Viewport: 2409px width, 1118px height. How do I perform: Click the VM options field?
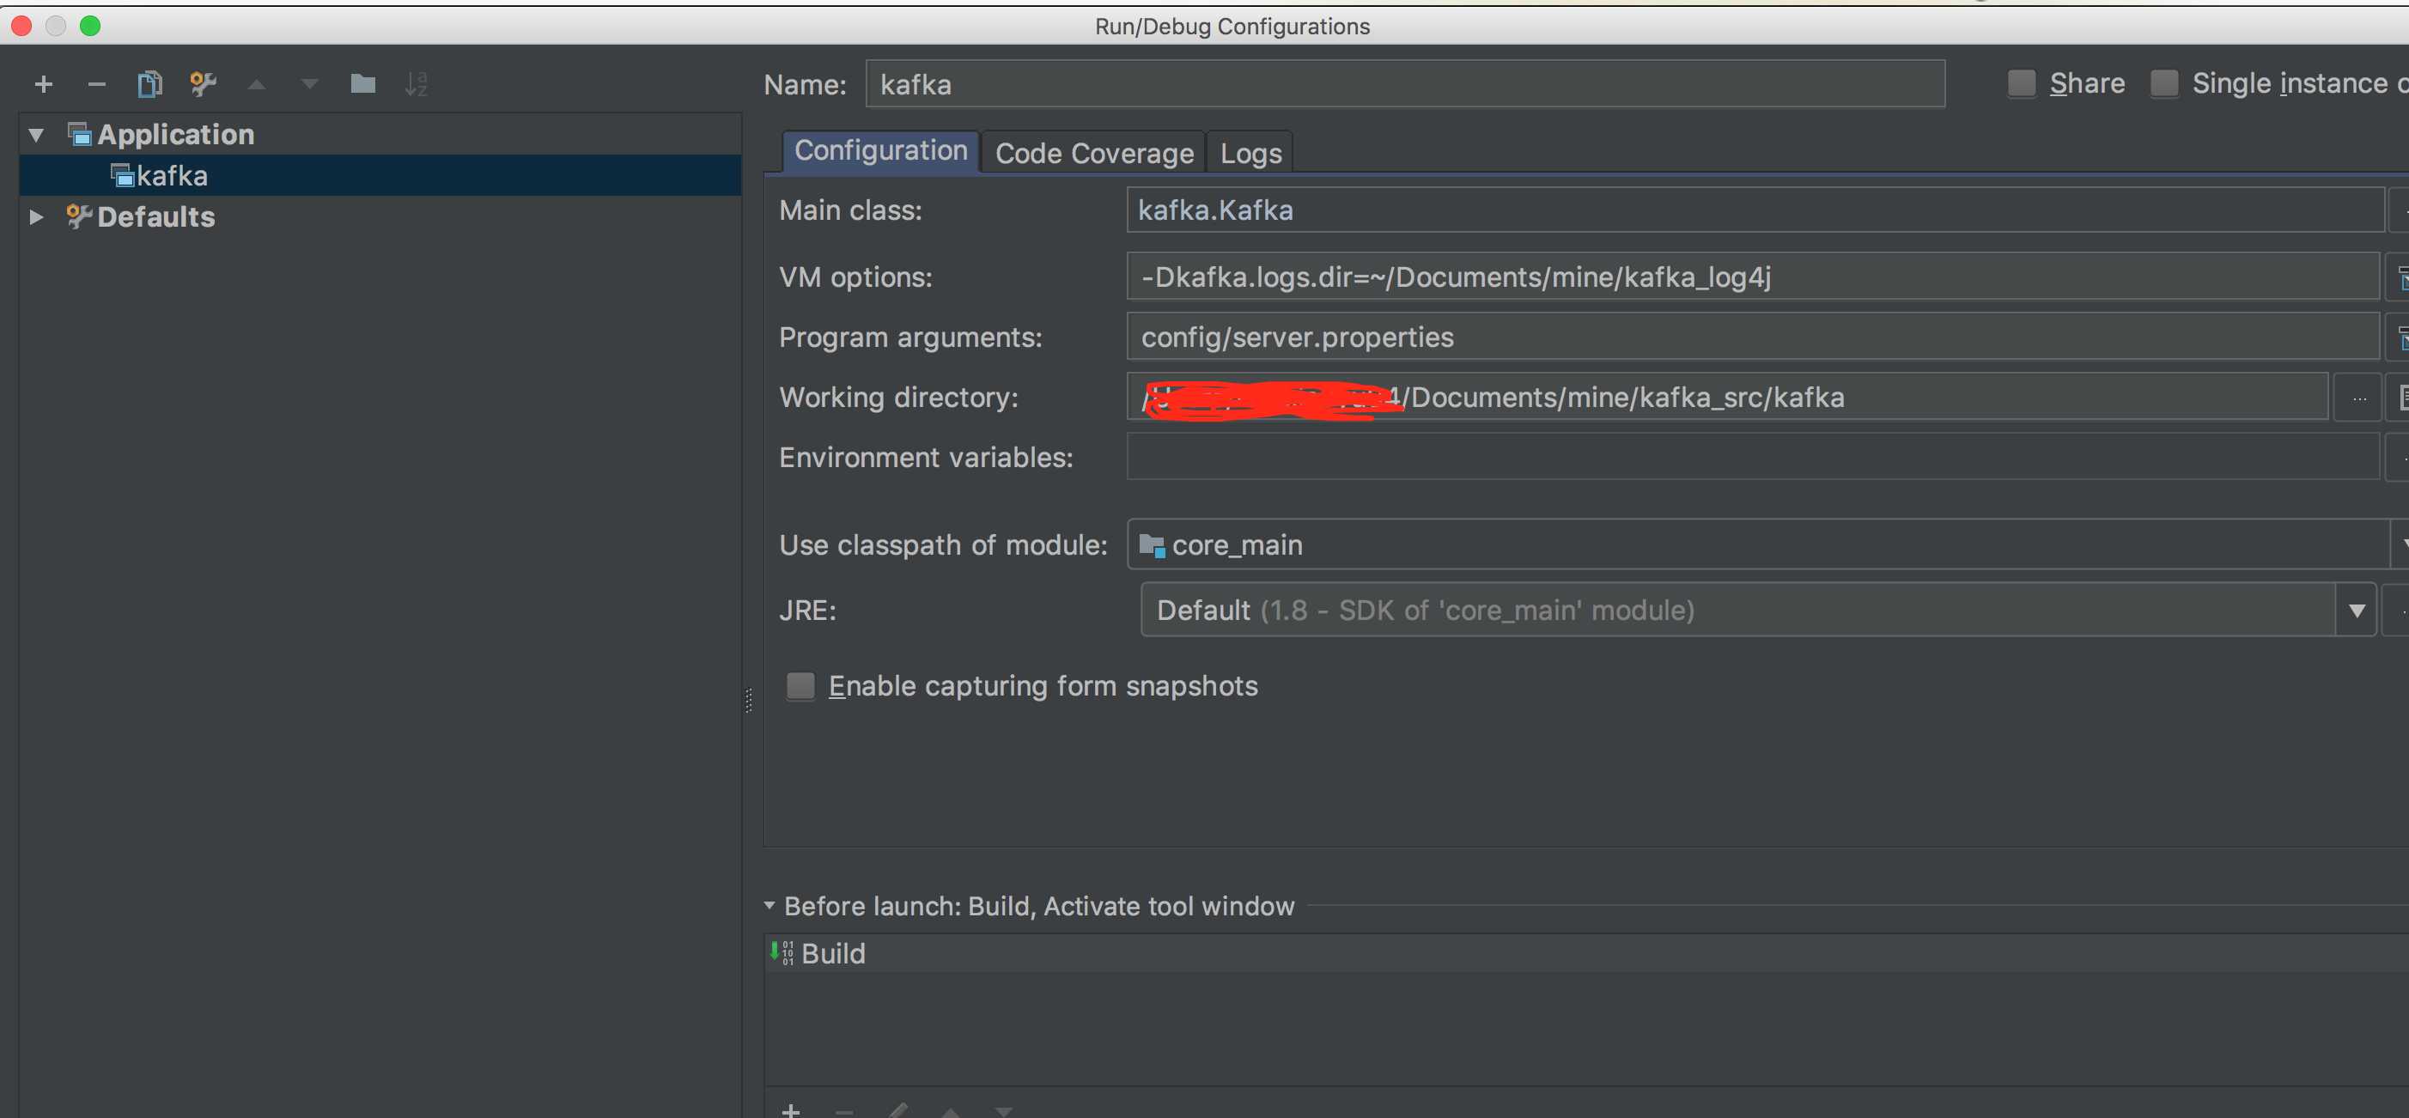(1753, 276)
